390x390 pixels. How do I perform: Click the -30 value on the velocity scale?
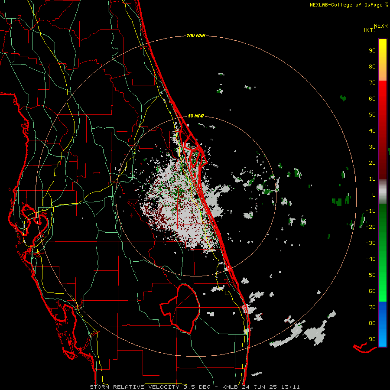(370, 243)
